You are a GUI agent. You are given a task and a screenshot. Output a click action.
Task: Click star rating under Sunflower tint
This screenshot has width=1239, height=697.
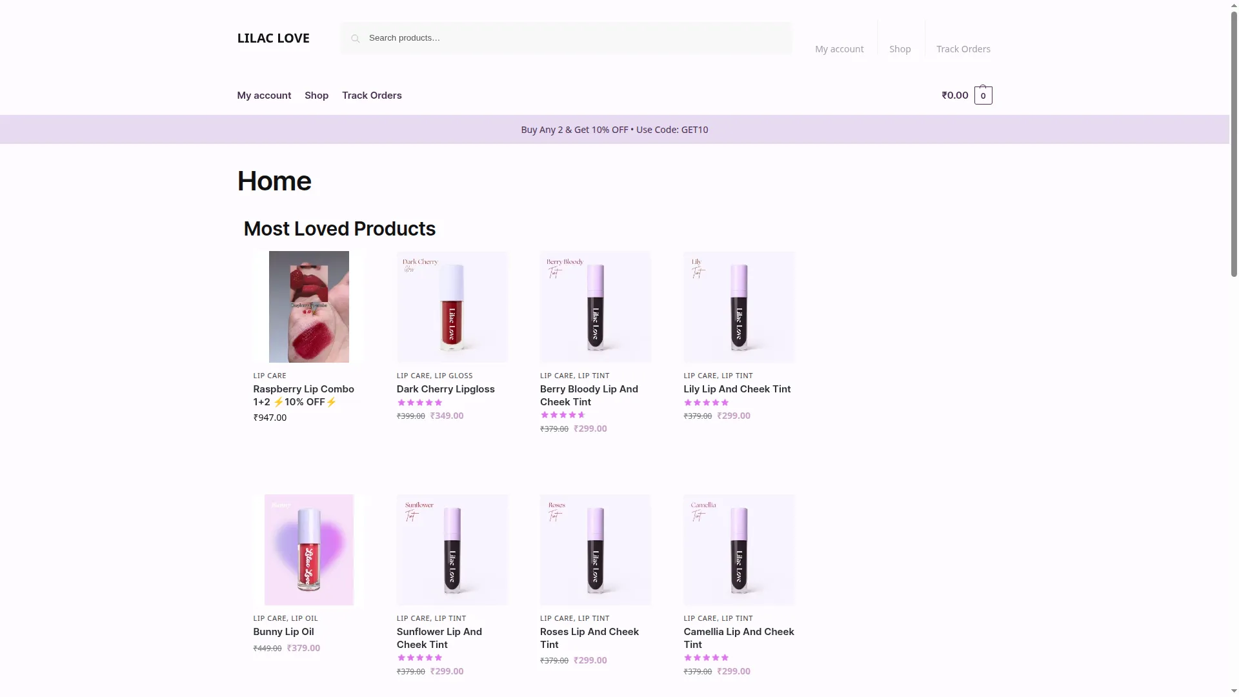[x=419, y=658]
